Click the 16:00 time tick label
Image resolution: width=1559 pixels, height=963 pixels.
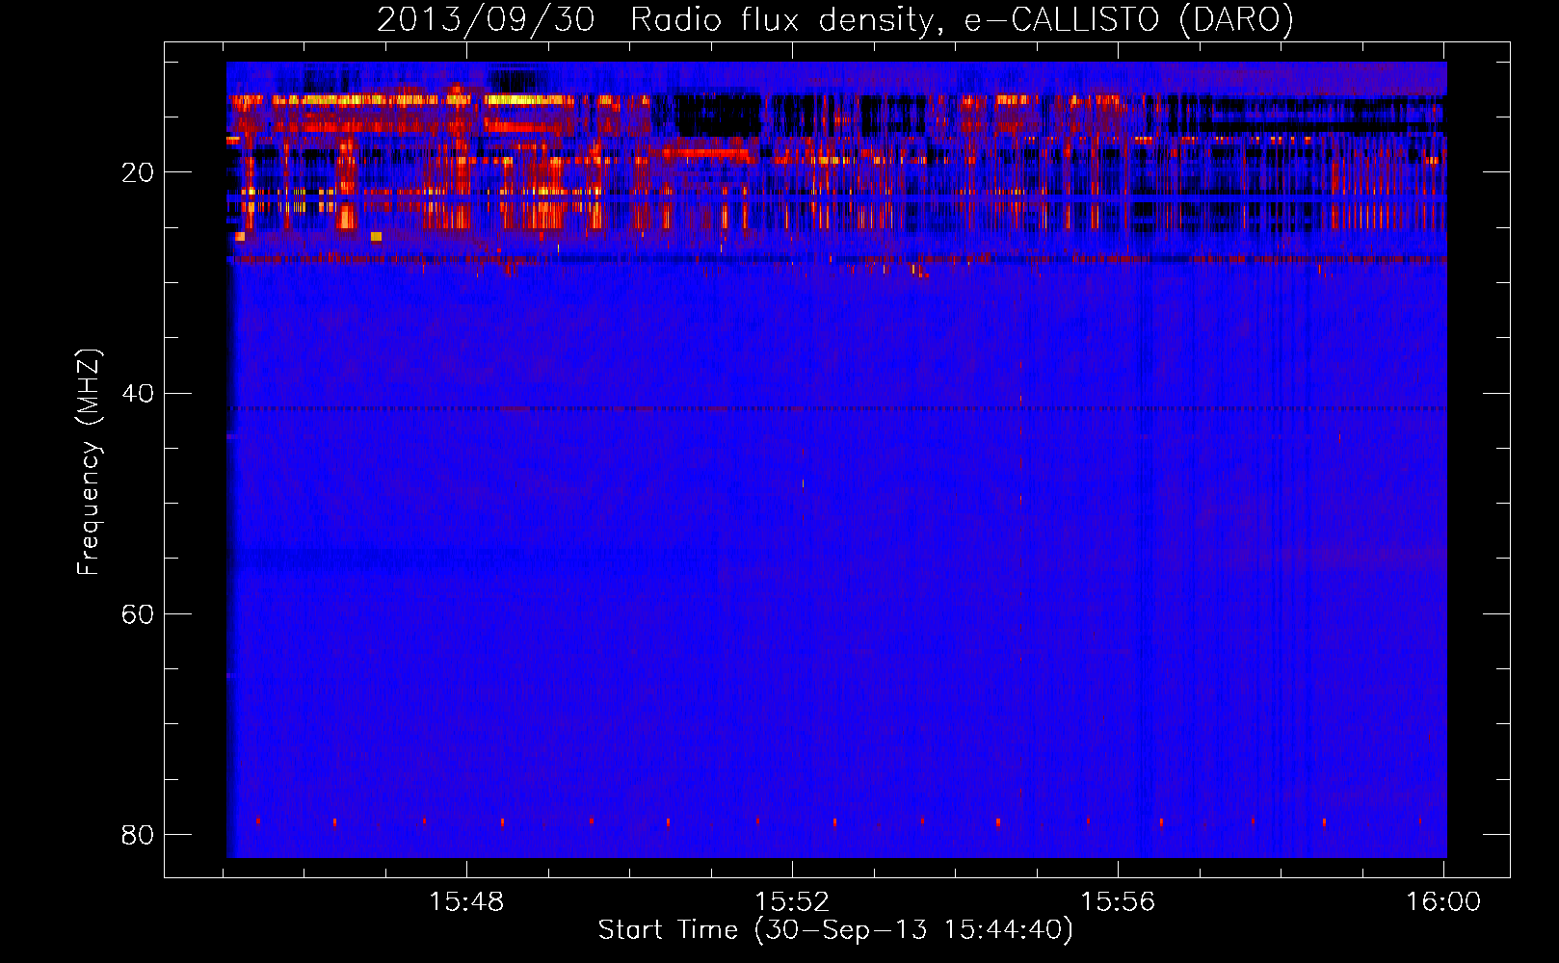tap(1443, 902)
